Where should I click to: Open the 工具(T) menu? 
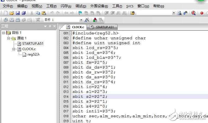click(117, 6)
